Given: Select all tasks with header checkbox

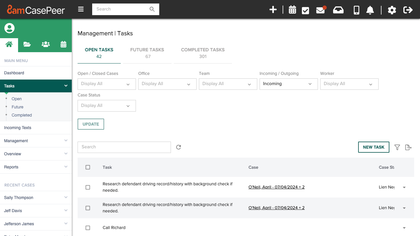Looking at the screenshot, I should (x=88, y=167).
